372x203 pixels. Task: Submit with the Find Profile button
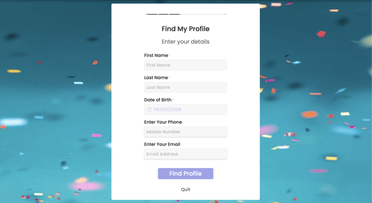click(x=185, y=174)
